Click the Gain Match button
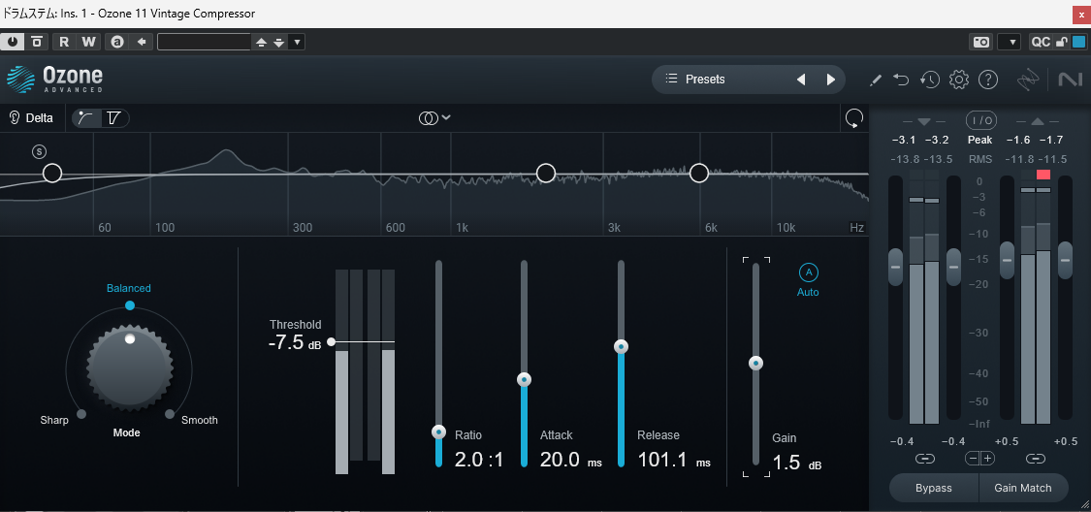This screenshot has width=1091, height=512. 1023,489
